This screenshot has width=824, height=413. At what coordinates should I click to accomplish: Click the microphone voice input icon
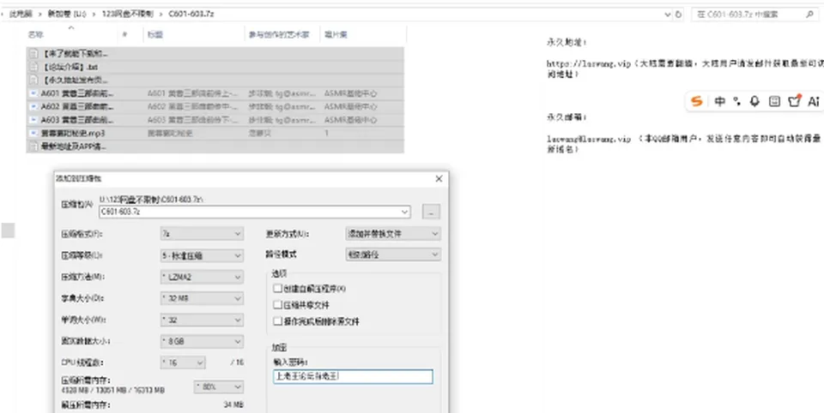(x=754, y=101)
